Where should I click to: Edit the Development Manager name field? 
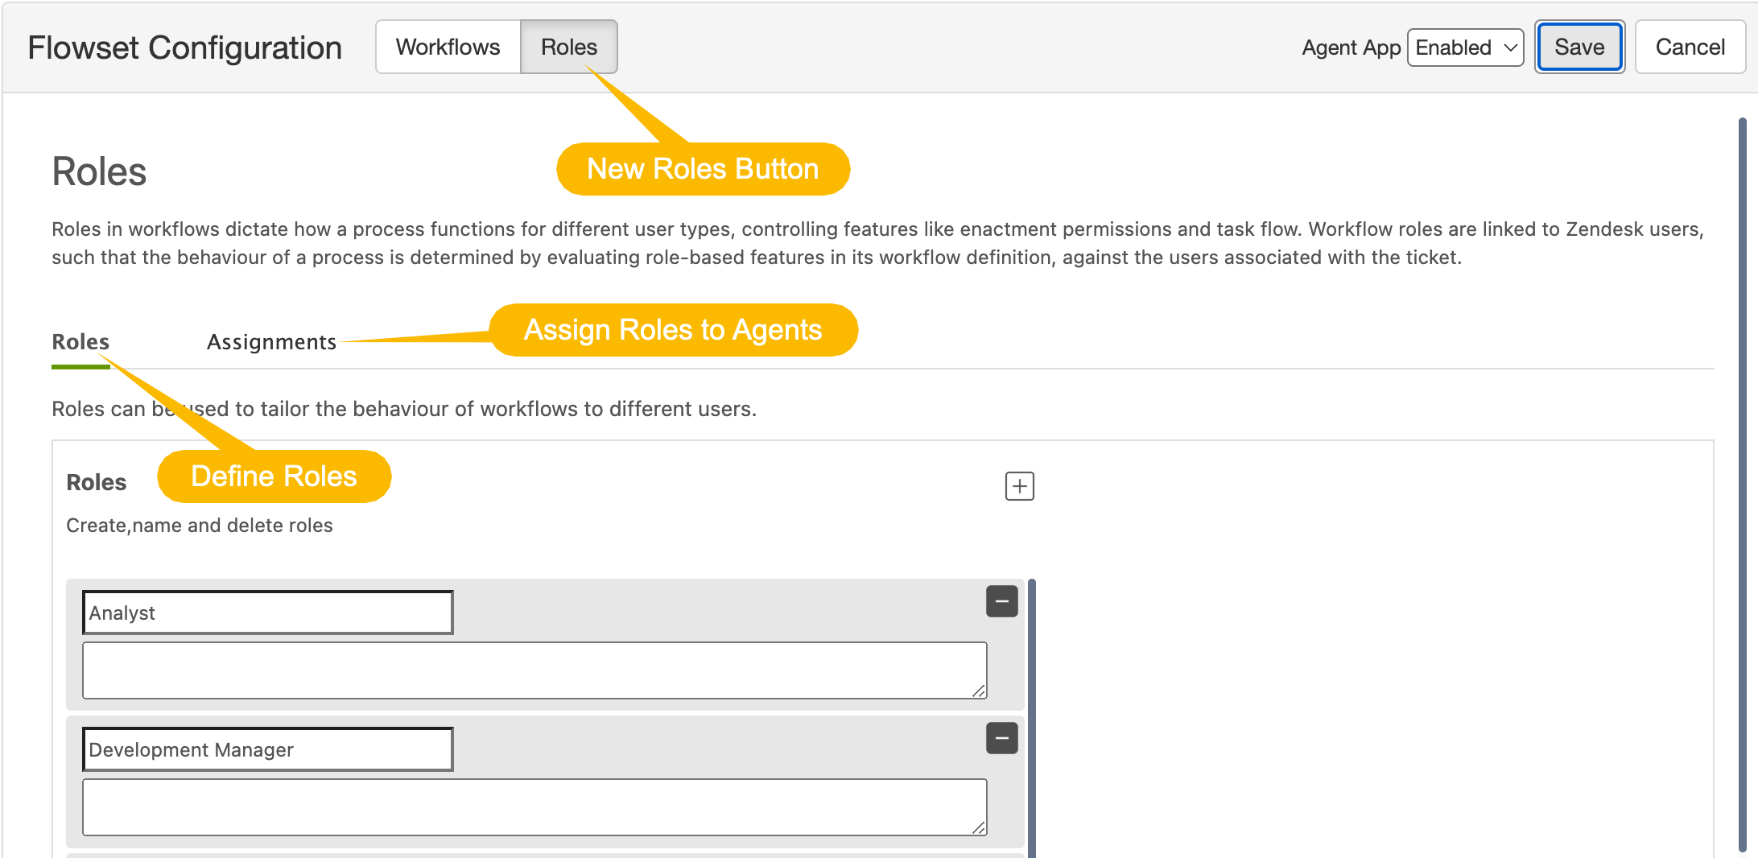click(x=268, y=749)
